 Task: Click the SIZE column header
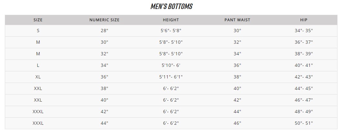[x=38, y=20]
